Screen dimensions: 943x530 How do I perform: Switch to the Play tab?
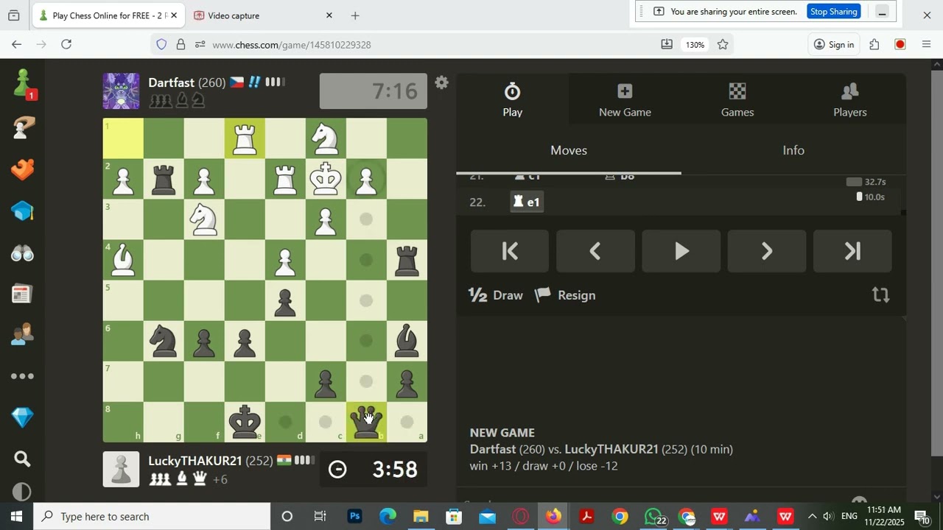point(513,99)
